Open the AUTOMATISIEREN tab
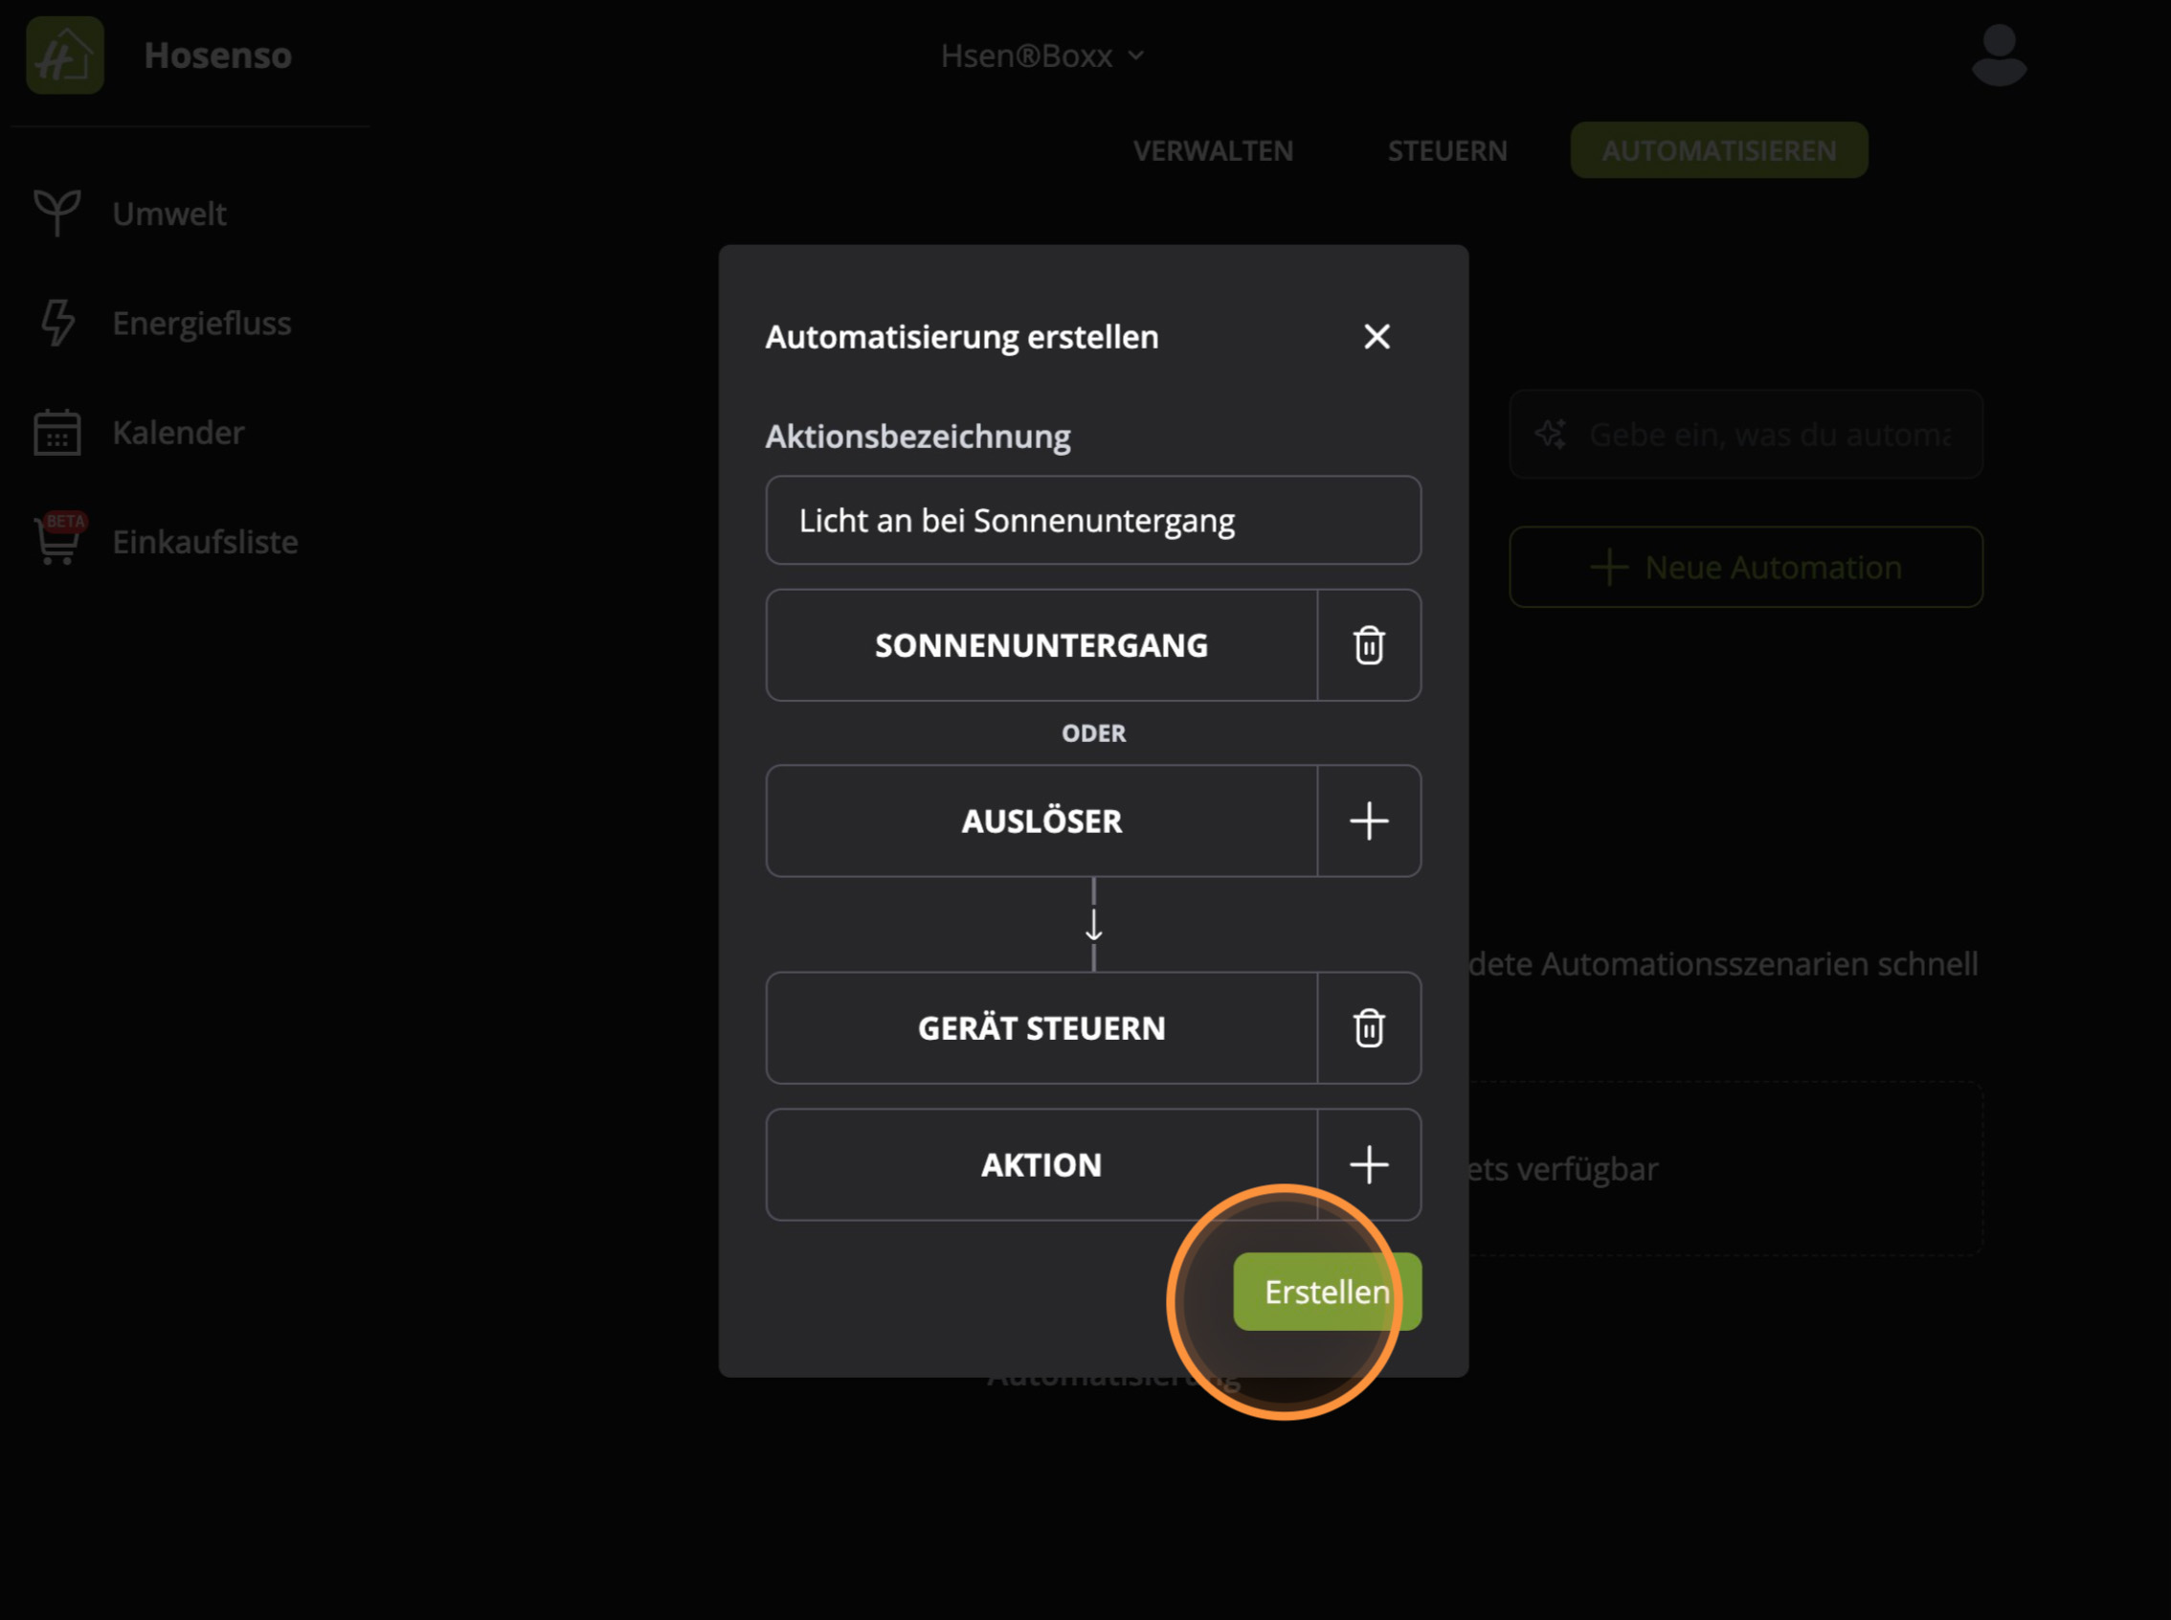Screen dimensions: 2171x1620 [1719, 150]
